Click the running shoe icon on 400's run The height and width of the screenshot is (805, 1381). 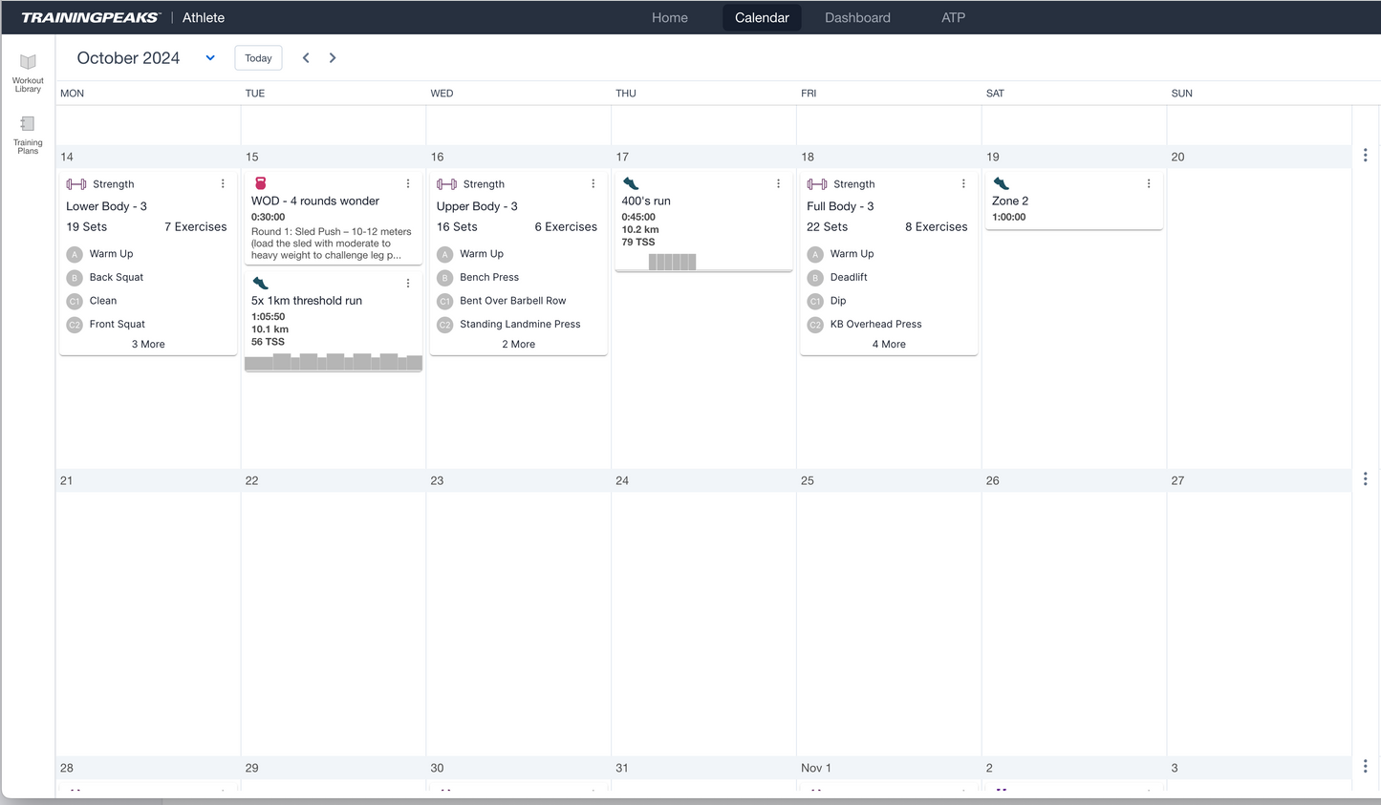[631, 183]
